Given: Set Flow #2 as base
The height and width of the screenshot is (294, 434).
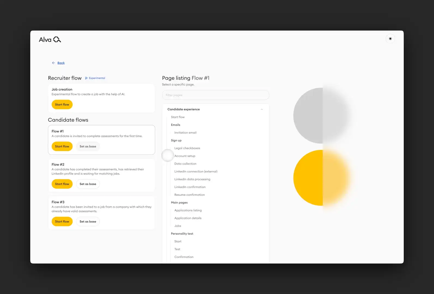Looking at the screenshot, I should coord(88,184).
